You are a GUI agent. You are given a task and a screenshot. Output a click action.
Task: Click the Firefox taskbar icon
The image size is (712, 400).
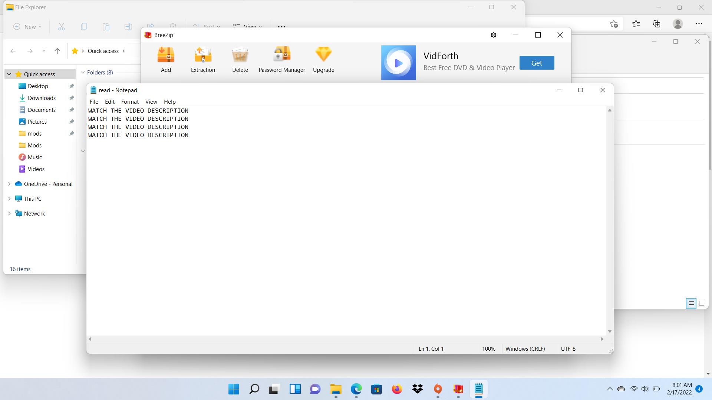[397, 389]
